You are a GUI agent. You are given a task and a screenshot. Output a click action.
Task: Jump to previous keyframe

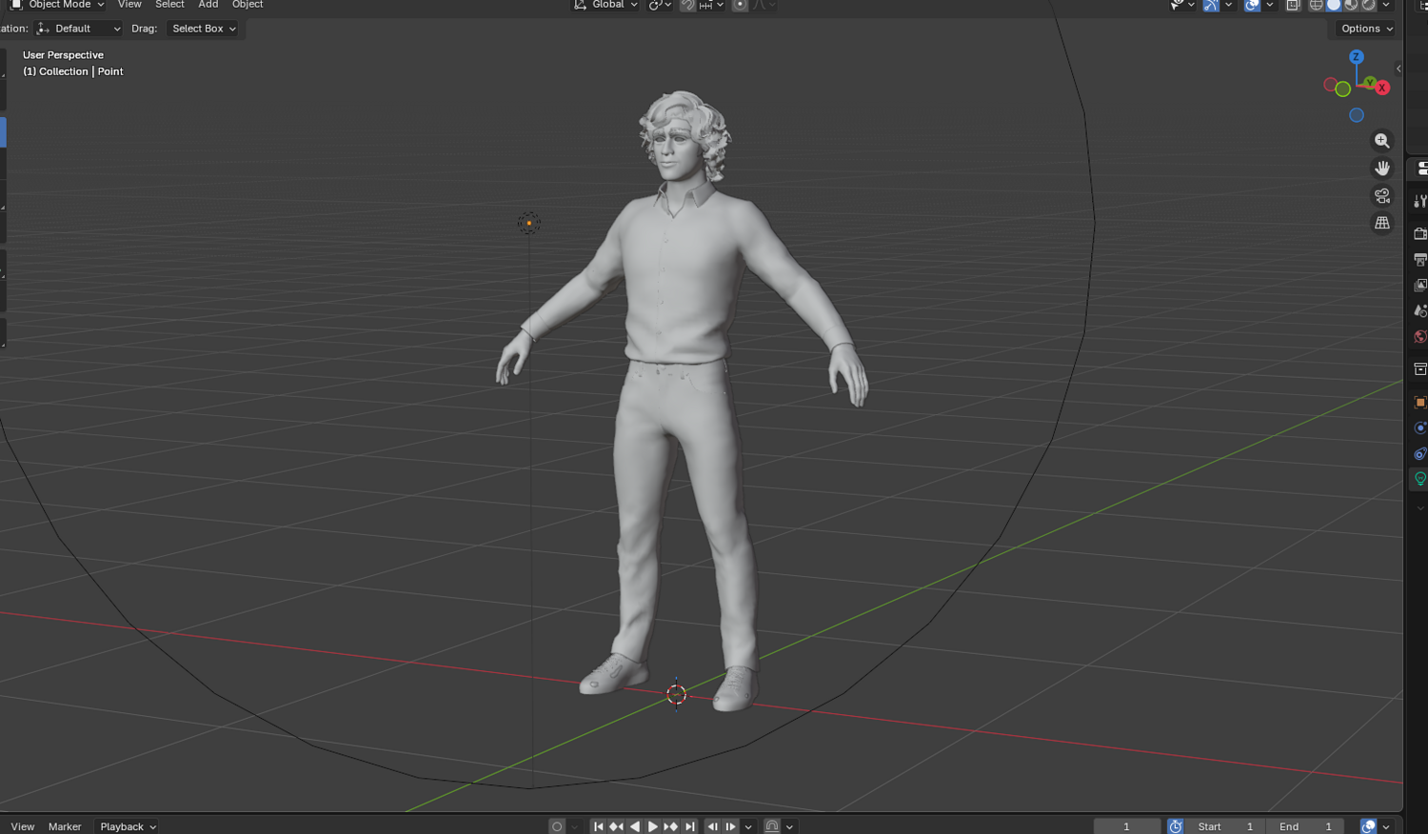coord(616,826)
